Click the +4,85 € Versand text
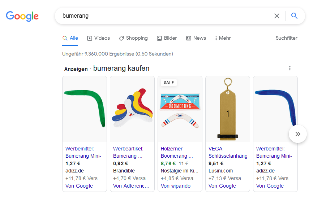The width and height of the screenshot is (326, 197). tap(179, 178)
